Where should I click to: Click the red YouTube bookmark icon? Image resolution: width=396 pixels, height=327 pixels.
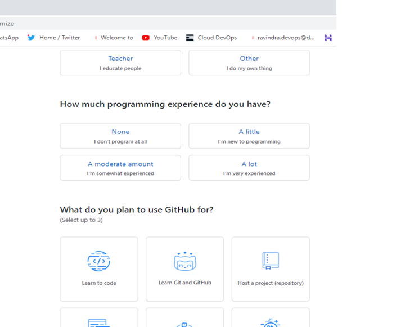tap(146, 38)
